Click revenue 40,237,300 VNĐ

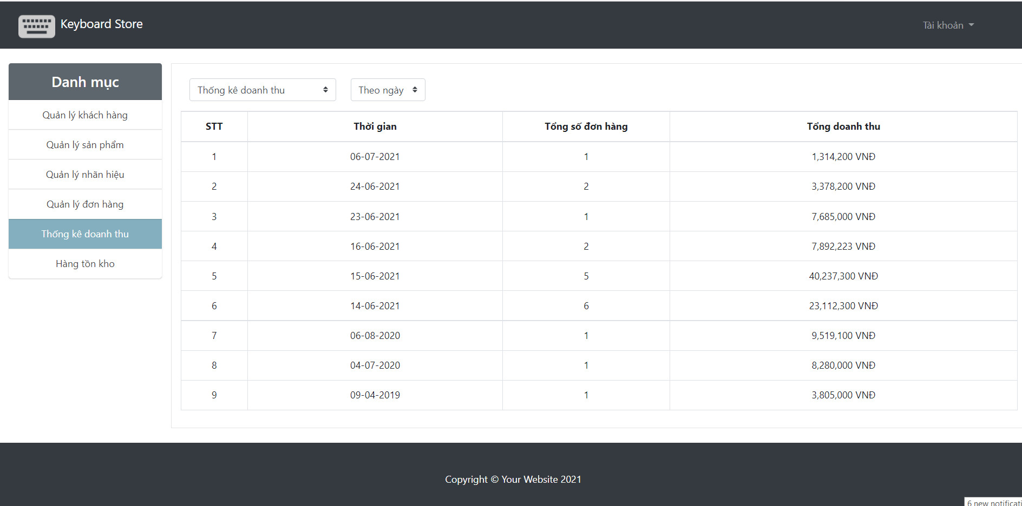[x=843, y=276]
